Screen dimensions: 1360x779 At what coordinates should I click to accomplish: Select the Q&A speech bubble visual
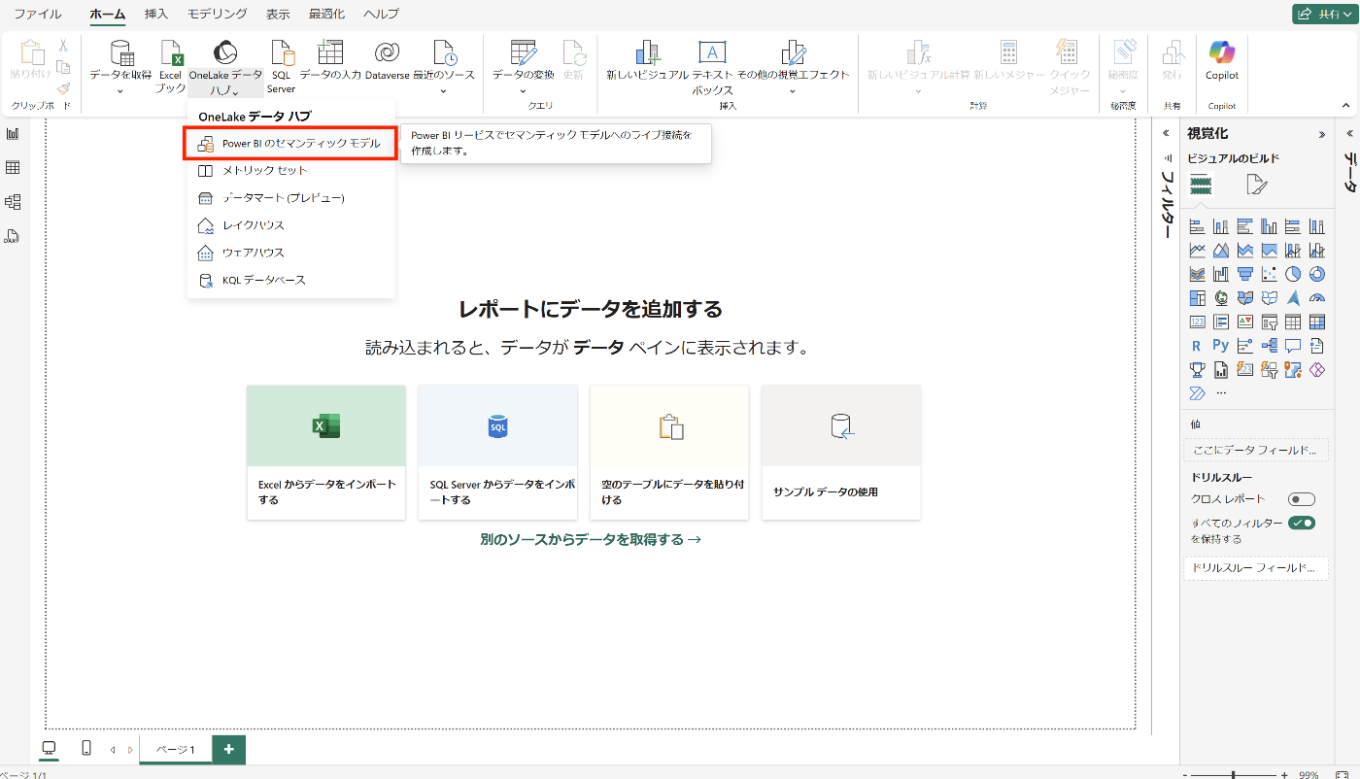(x=1293, y=346)
